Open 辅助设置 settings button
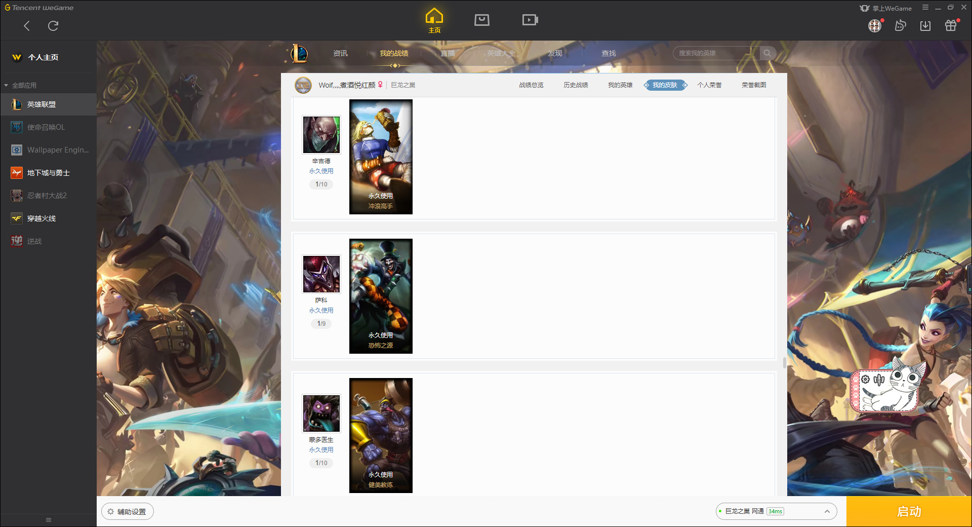This screenshot has width=972, height=527. [128, 512]
